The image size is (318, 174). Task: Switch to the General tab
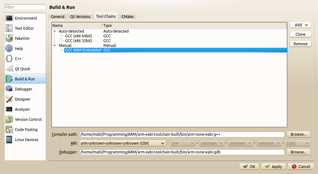click(x=58, y=16)
